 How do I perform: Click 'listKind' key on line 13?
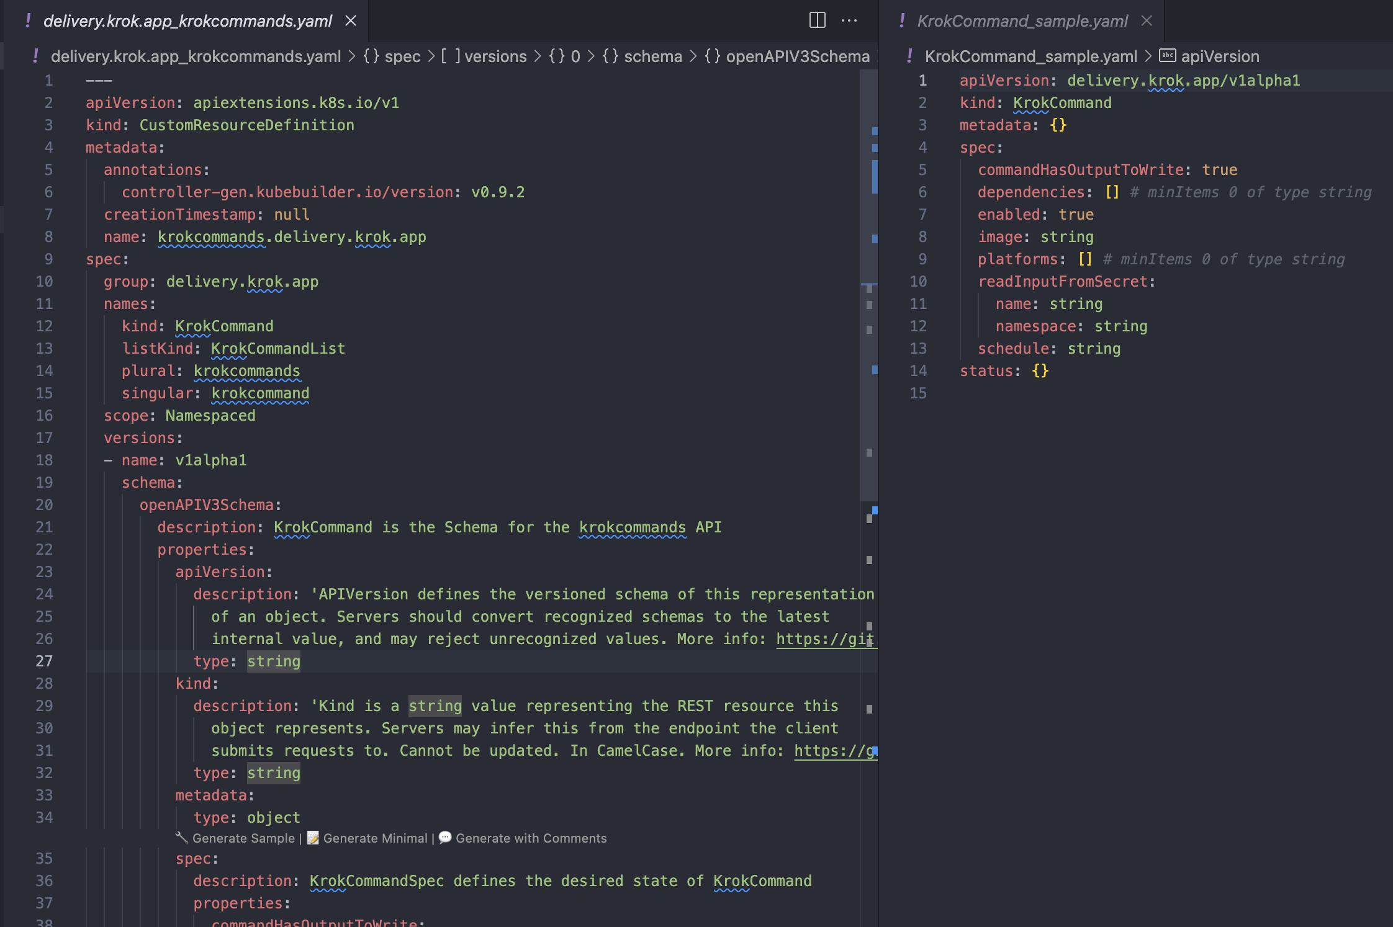[x=157, y=349]
